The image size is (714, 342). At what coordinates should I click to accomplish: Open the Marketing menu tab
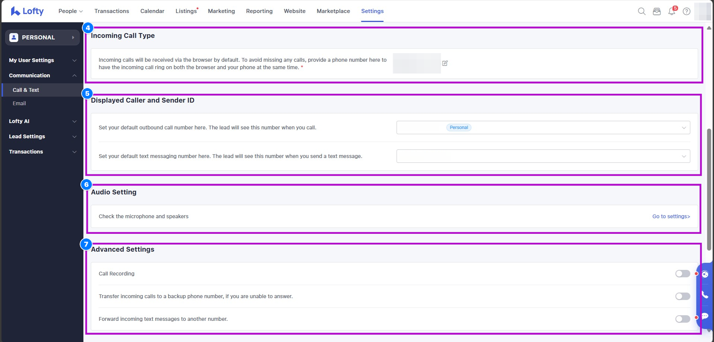[x=221, y=11]
